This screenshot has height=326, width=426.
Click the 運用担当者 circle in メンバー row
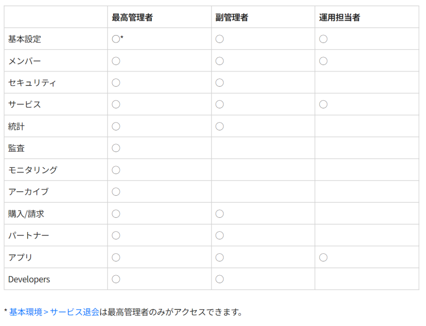click(x=323, y=61)
